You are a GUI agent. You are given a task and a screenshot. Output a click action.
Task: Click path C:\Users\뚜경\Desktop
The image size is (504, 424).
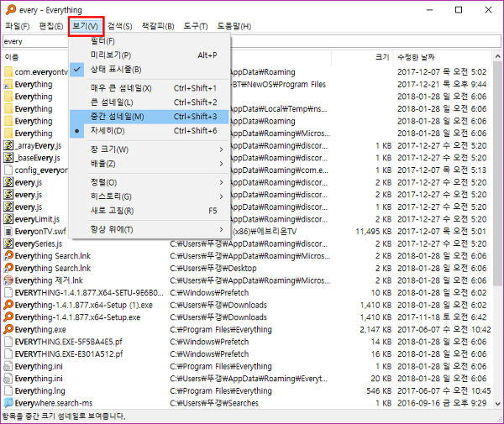(213, 268)
